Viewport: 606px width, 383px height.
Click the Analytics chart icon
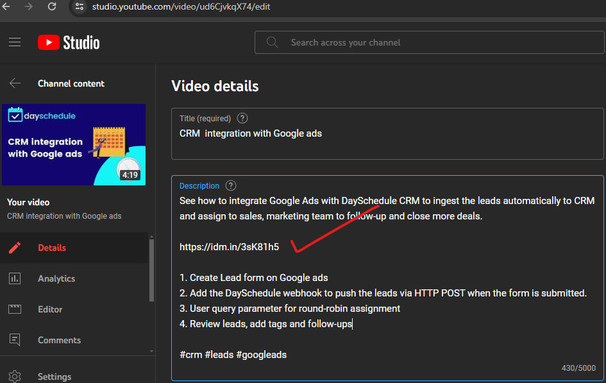(x=15, y=278)
